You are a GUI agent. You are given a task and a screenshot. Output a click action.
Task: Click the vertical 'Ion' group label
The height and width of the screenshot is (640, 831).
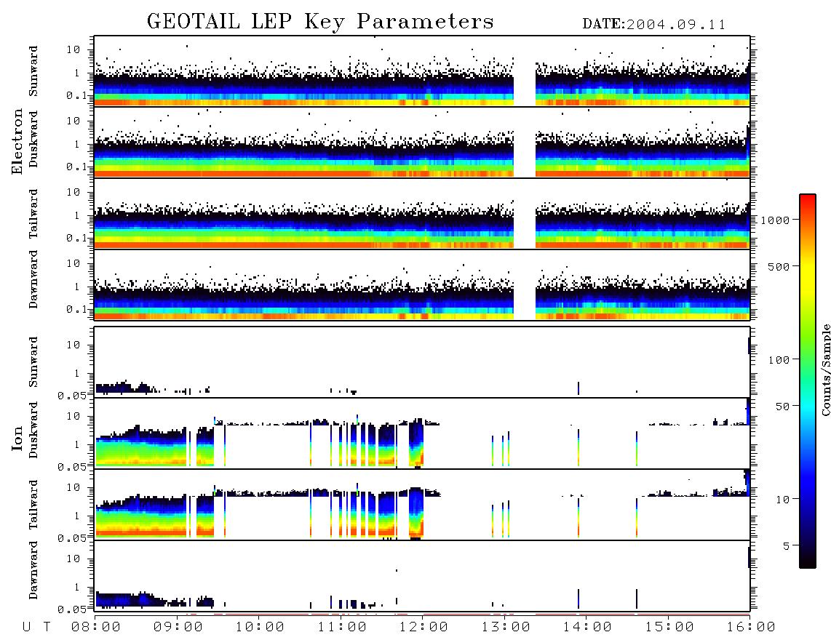pyautogui.click(x=17, y=439)
